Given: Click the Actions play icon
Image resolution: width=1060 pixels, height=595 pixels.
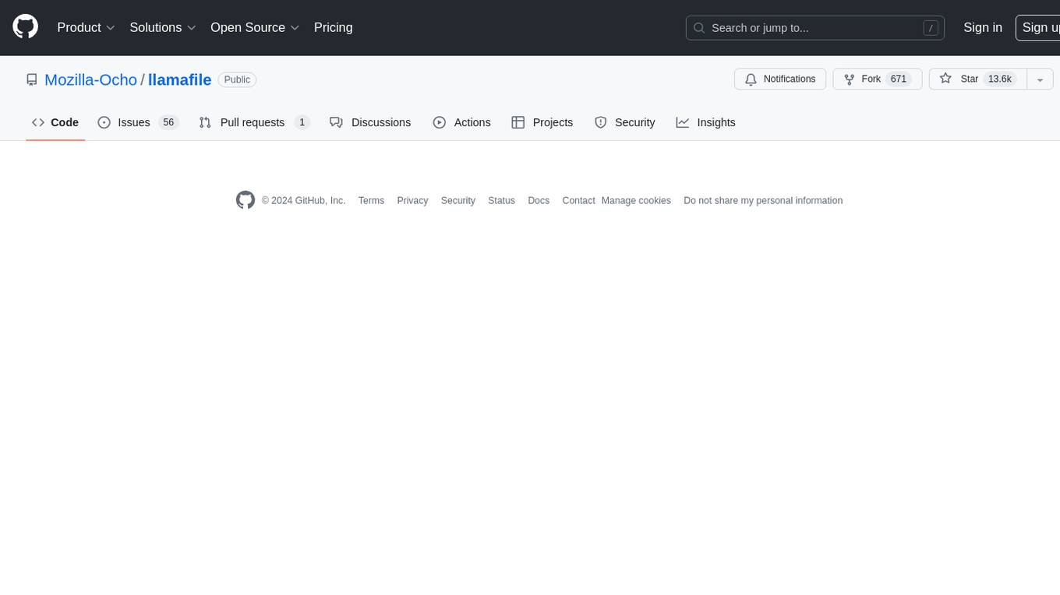Looking at the screenshot, I should tap(440, 122).
